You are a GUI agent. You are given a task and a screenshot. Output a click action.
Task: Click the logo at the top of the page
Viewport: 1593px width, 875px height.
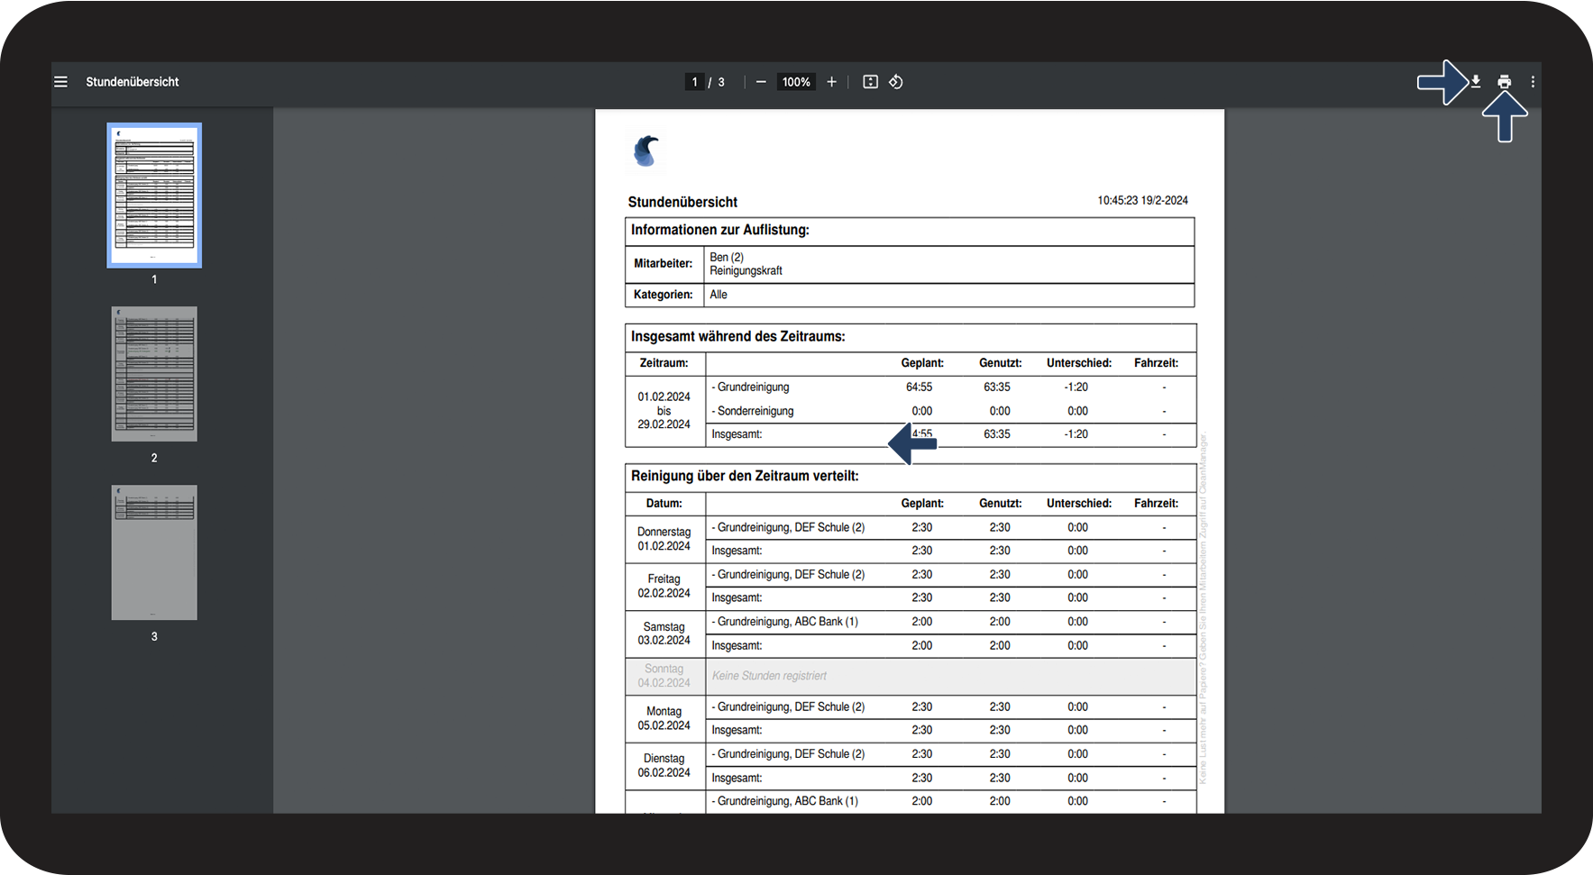coord(645,150)
